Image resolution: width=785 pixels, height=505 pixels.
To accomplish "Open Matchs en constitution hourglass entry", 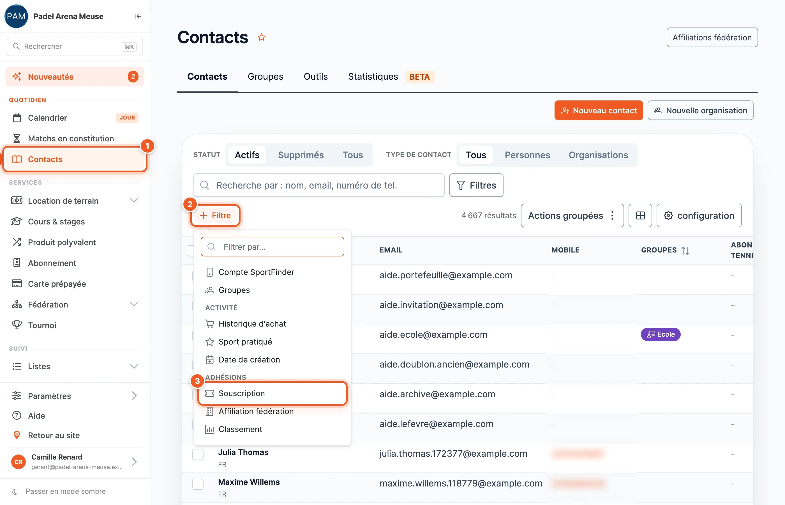I will (x=75, y=138).
